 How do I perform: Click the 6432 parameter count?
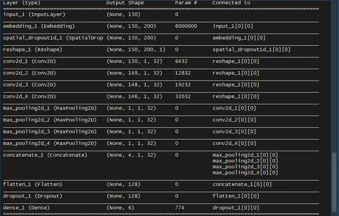[181, 61]
